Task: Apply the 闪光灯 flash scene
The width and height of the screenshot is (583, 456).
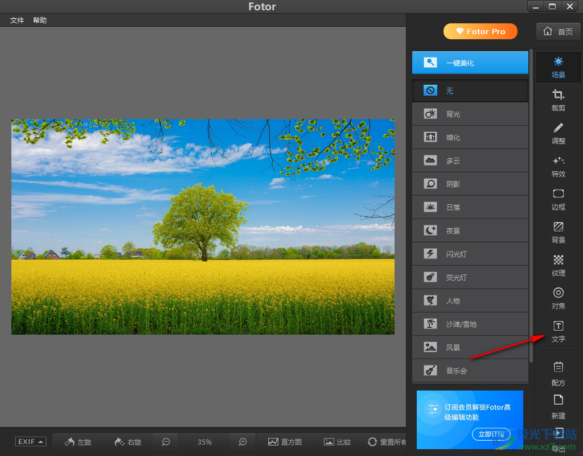Action: (470, 254)
